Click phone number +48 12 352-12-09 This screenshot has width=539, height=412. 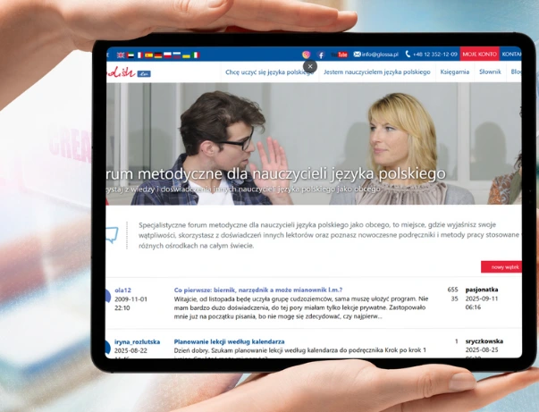(435, 55)
